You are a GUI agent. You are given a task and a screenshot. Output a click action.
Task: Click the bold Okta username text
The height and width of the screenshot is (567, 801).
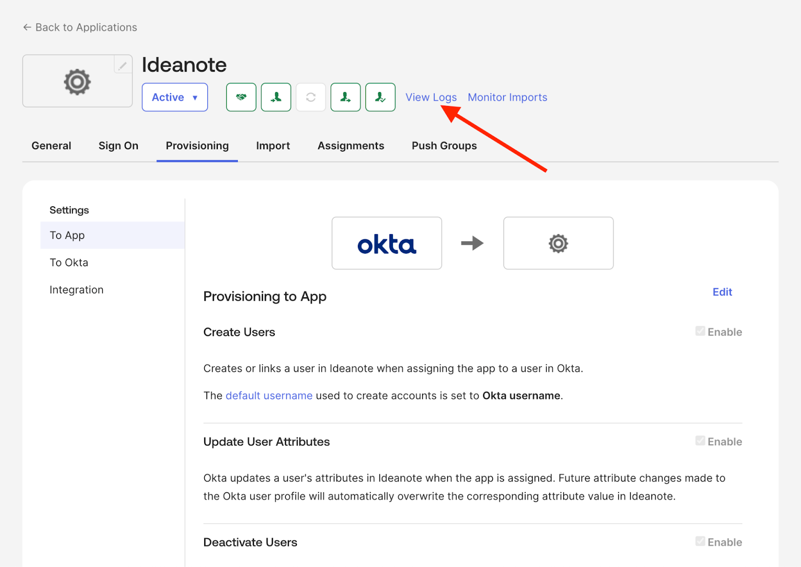(x=521, y=395)
